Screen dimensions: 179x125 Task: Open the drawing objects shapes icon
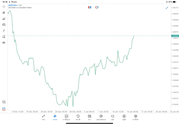point(4,37)
